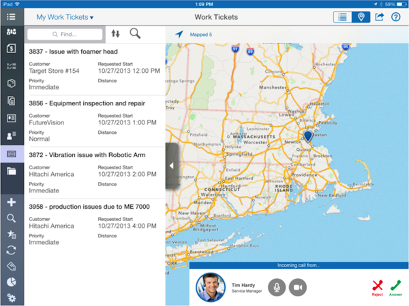409x306 pixels.
Task: Open the sort order arrows
Action: 115,33
